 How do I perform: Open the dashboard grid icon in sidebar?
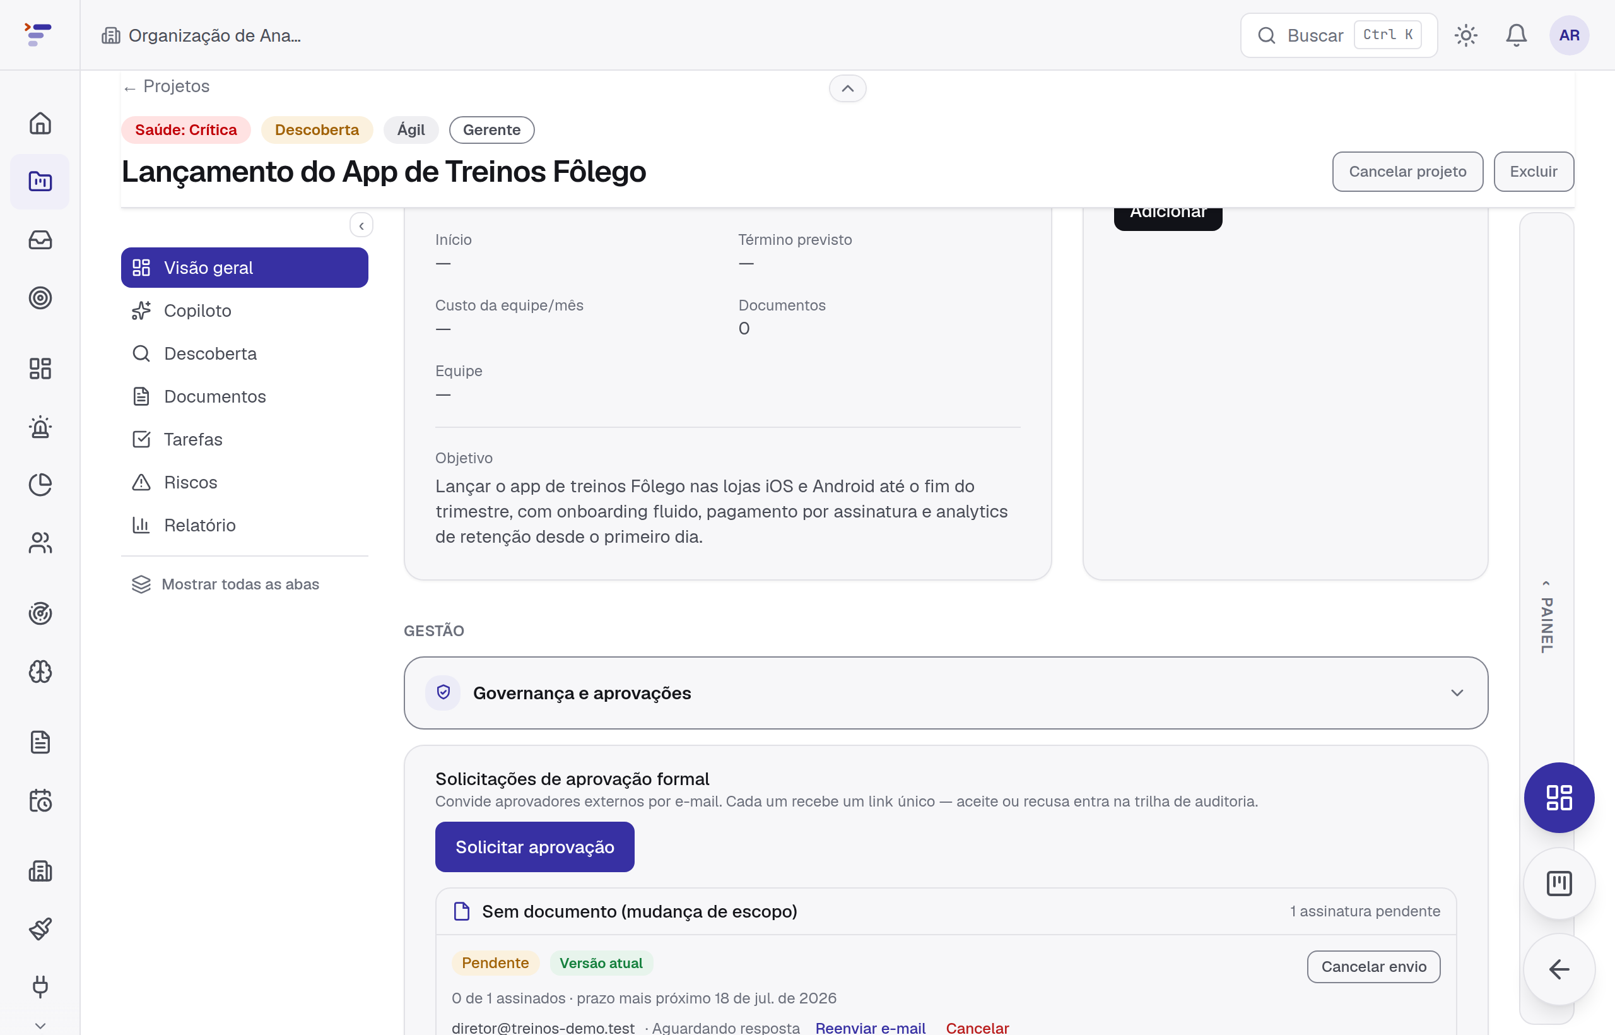click(40, 369)
